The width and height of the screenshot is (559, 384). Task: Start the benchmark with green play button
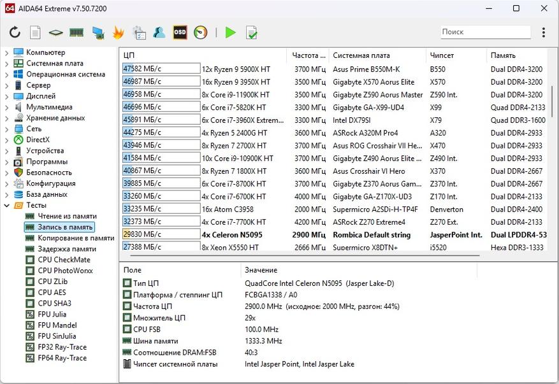coord(230,32)
